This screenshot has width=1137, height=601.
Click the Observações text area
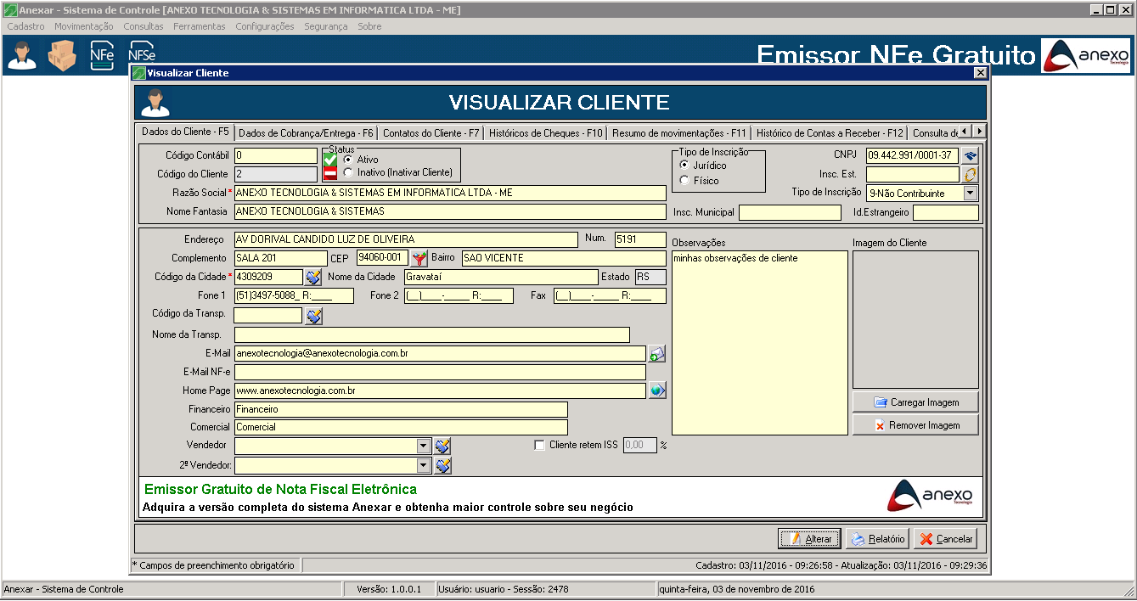coord(760,342)
